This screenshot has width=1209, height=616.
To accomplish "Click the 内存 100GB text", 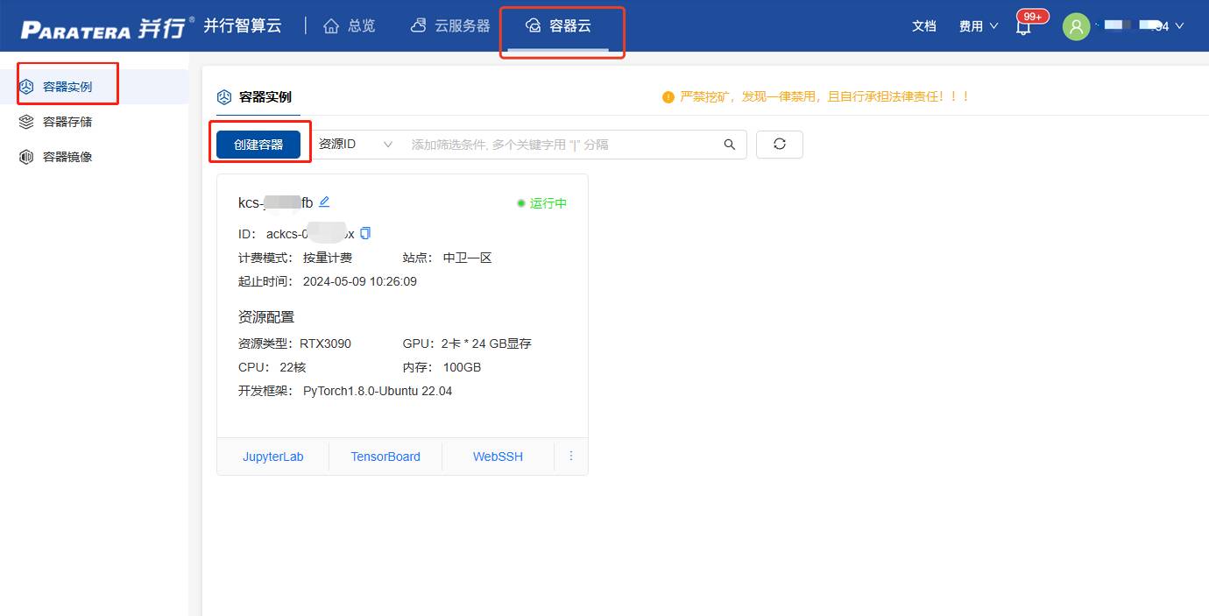I will pos(442,367).
